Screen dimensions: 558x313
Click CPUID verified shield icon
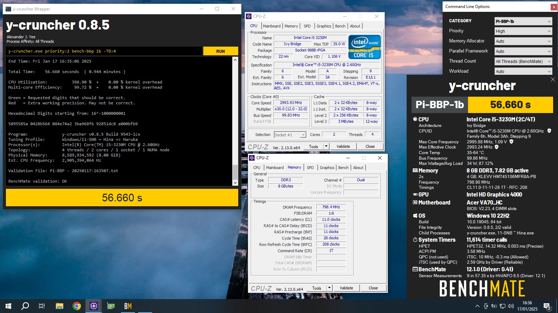pyautogui.click(x=549, y=131)
